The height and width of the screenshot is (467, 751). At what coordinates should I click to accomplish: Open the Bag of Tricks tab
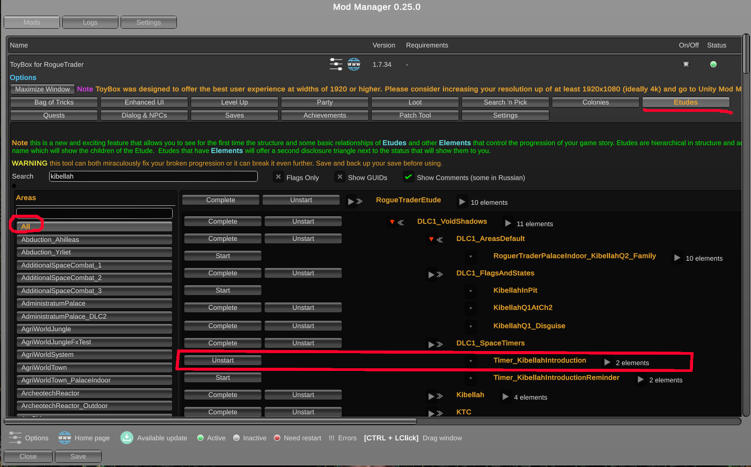(54, 102)
